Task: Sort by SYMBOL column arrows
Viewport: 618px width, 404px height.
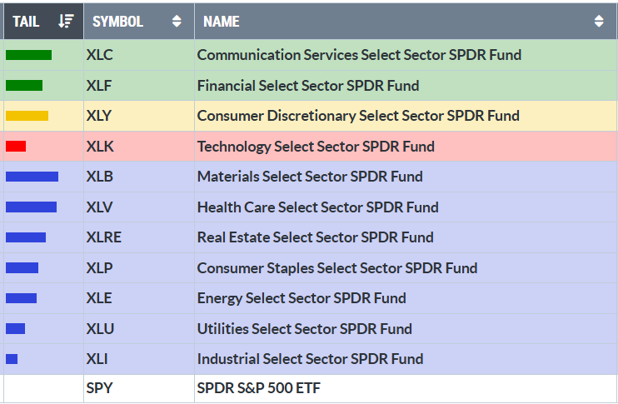Action: pyautogui.click(x=177, y=22)
